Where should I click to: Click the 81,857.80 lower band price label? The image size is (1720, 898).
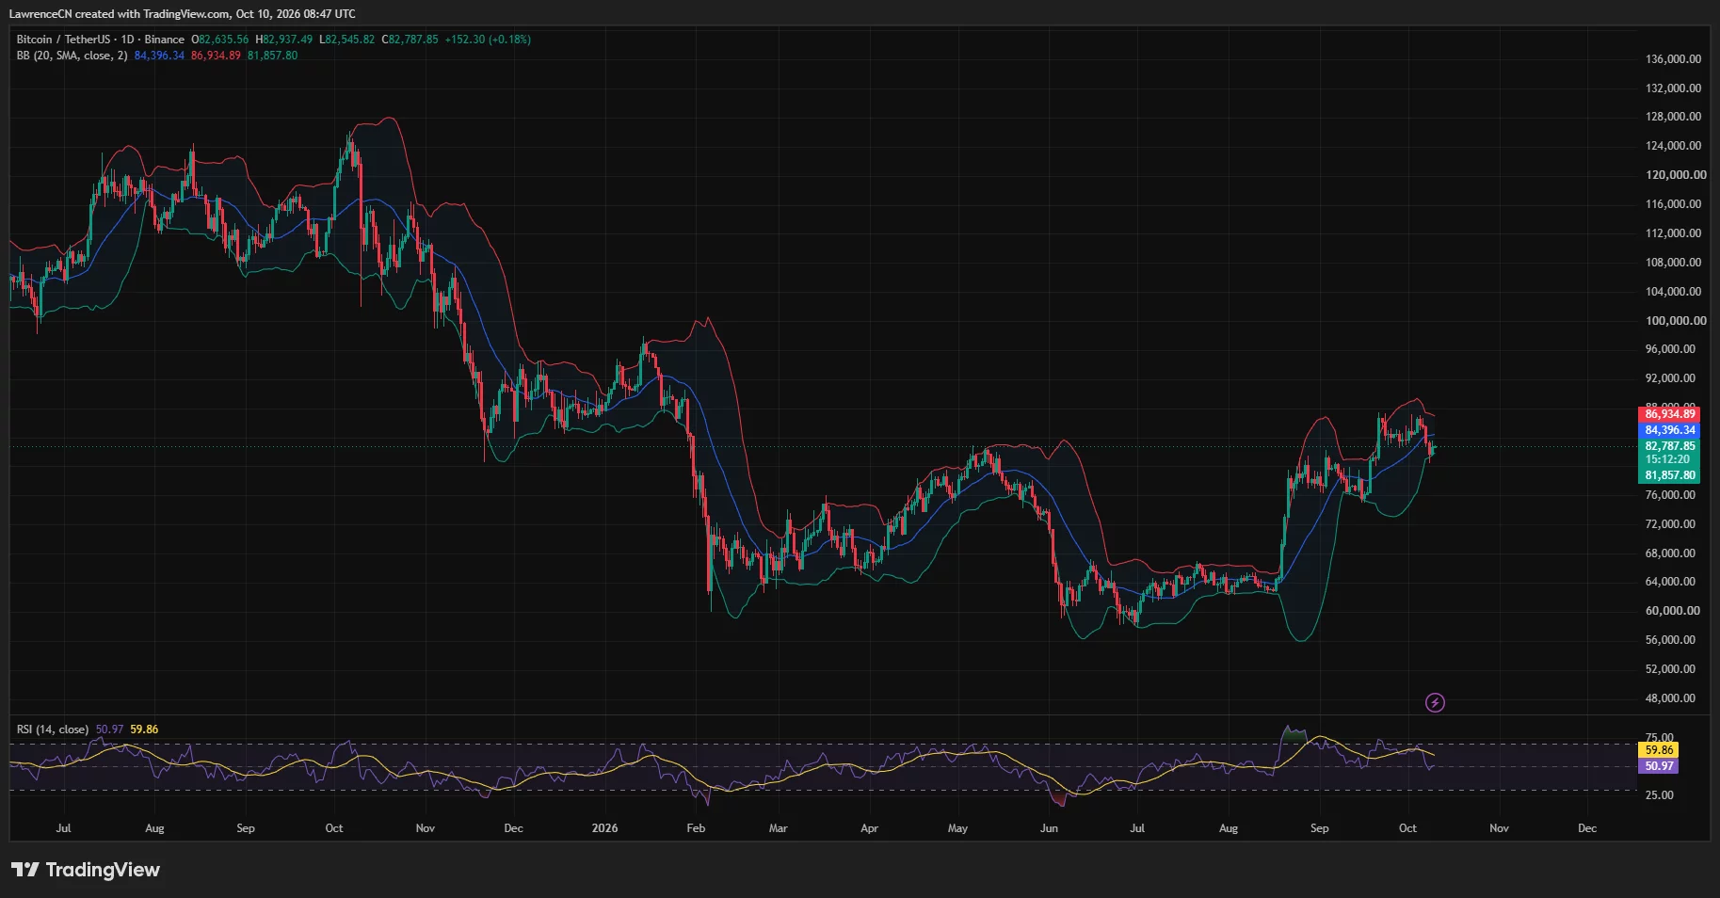tap(1669, 475)
